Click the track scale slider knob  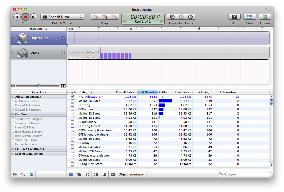coord(39,86)
